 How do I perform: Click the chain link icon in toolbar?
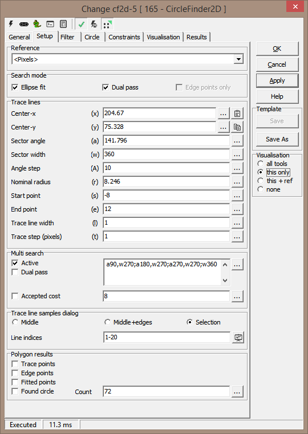[24, 25]
